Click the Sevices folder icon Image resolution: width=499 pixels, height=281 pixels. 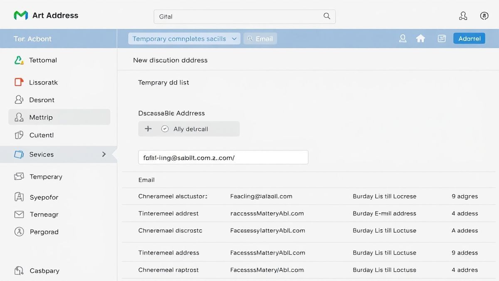pyautogui.click(x=19, y=154)
